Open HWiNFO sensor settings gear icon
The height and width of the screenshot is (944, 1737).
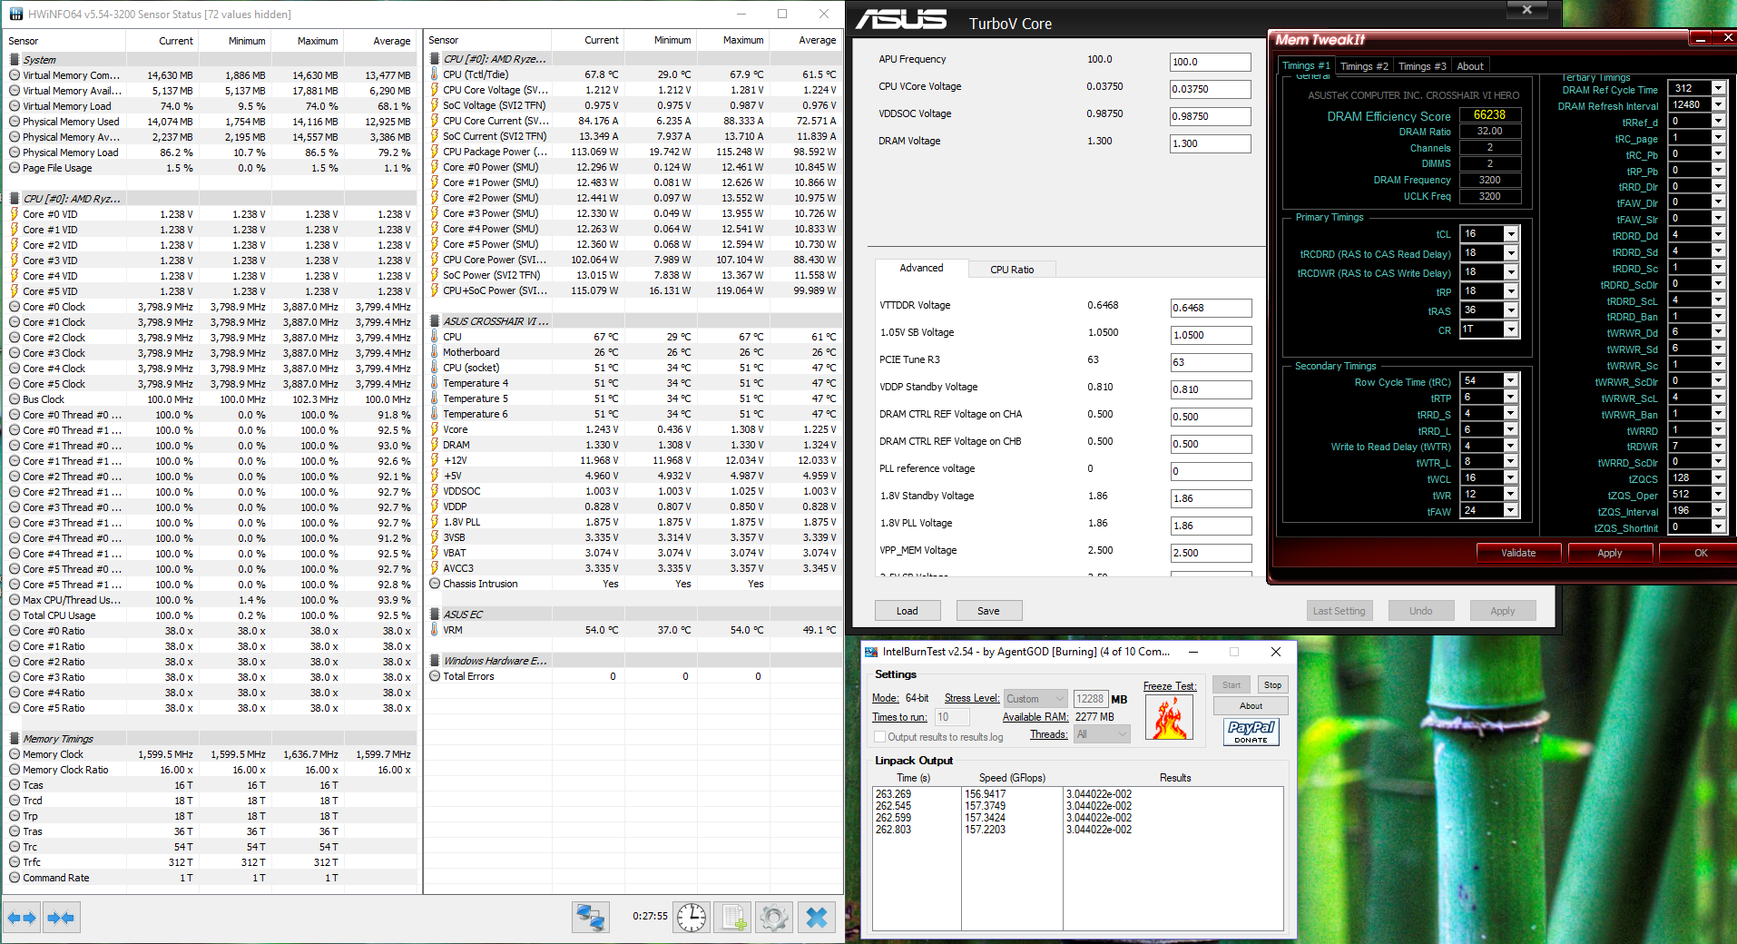[x=774, y=918]
